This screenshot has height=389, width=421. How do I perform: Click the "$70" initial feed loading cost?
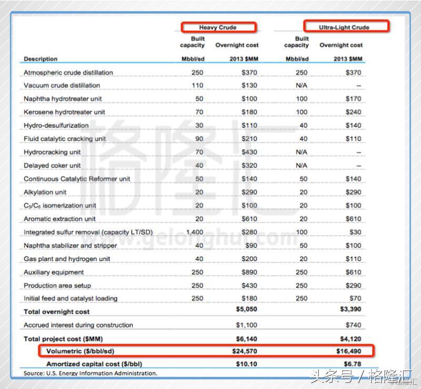pos(355,298)
